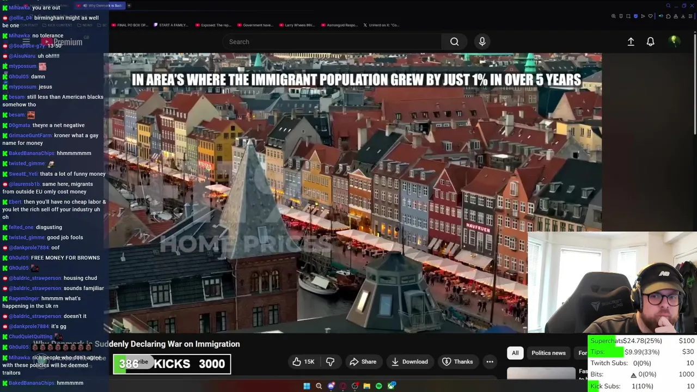The width and height of the screenshot is (697, 392).
Task: Open Windows taskbar search
Action: [319, 386]
